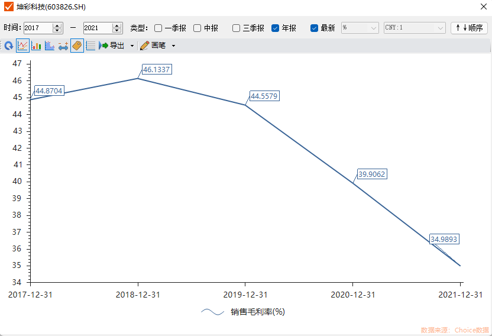Click the start year 2017 input field
This screenshot has width=492, height=336.
click(38, 28)
